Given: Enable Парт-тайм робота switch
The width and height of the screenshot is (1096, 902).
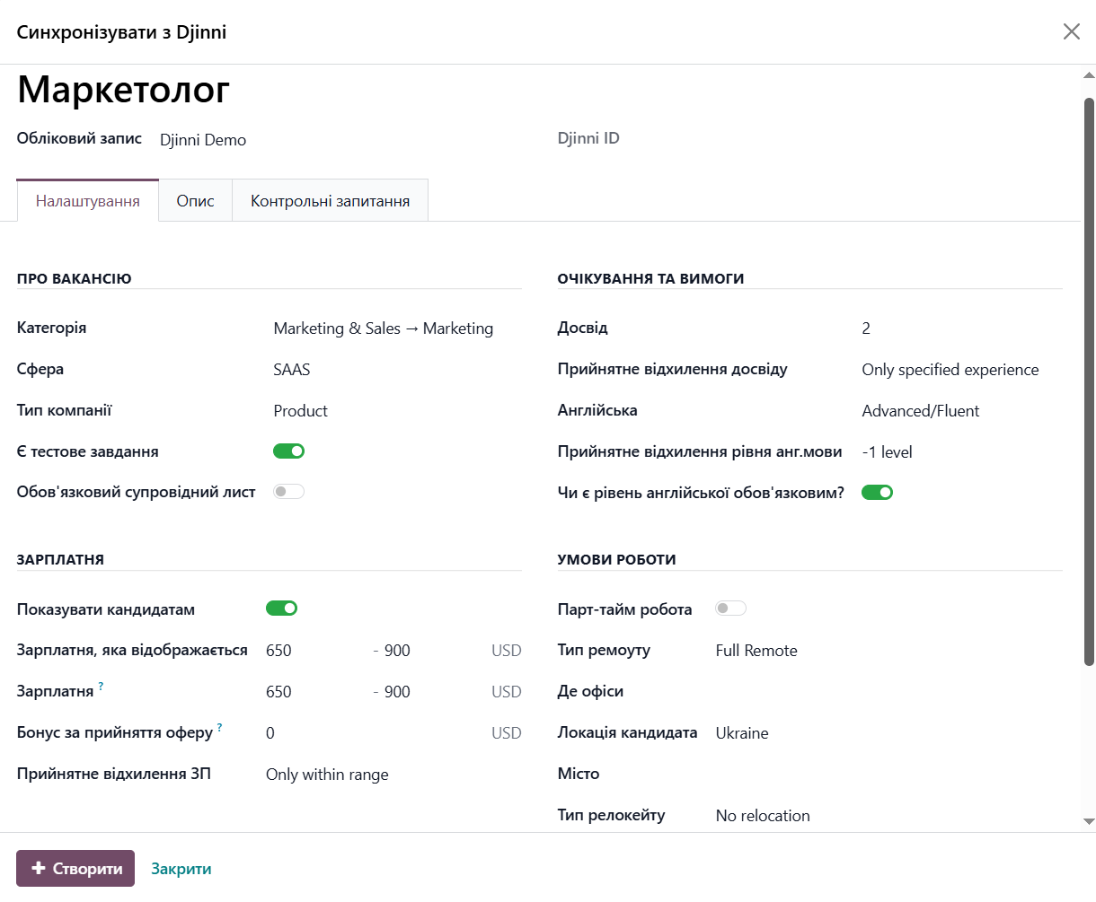Looking at the screenshot, I should click(x=730, y=609).
